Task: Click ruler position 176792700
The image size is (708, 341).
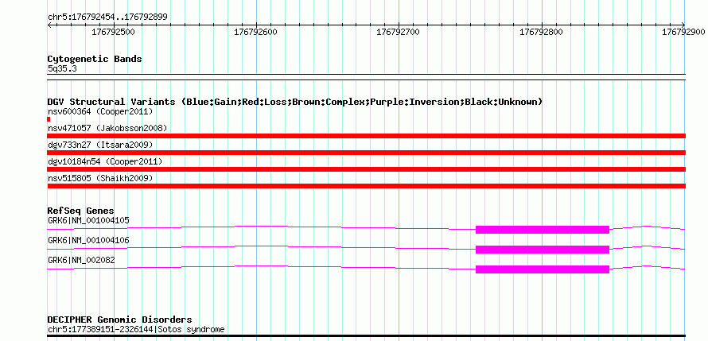Action: click(x=399, y=32)
